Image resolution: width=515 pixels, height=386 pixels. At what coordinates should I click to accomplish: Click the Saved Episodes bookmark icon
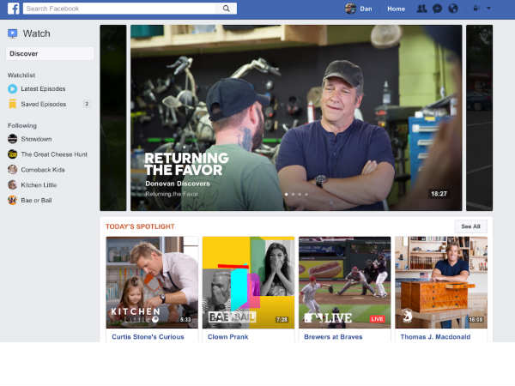point(13,104)
